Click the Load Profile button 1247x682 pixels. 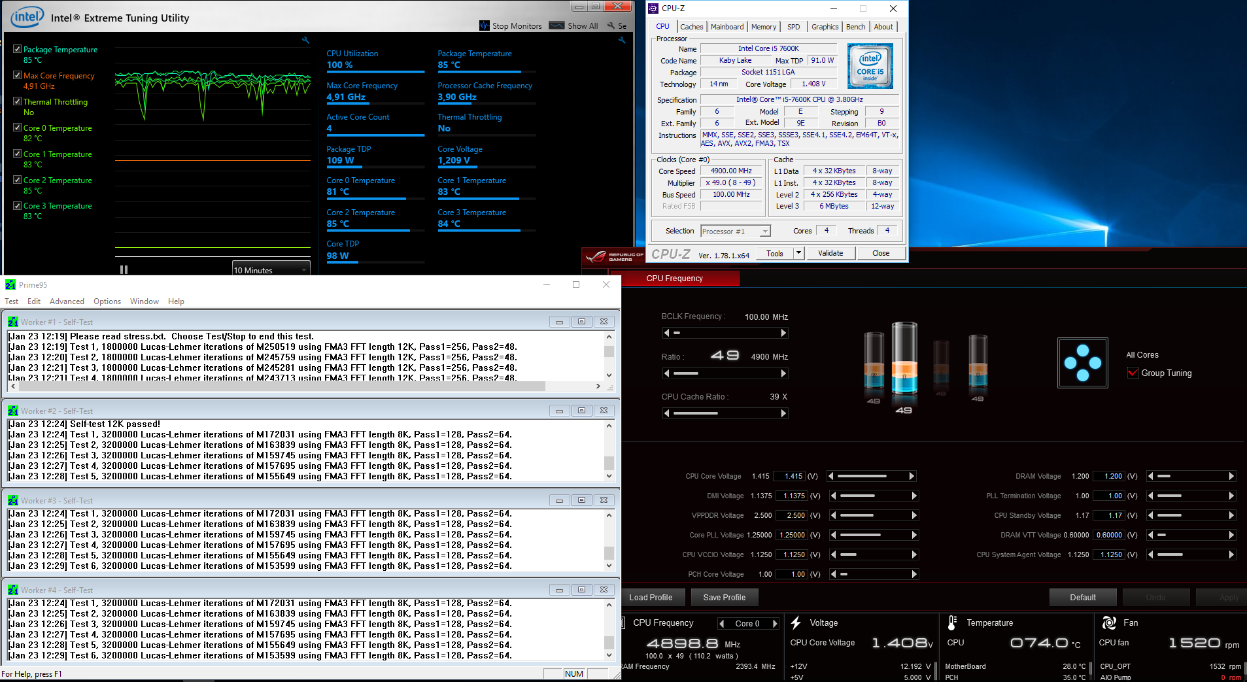651,597
